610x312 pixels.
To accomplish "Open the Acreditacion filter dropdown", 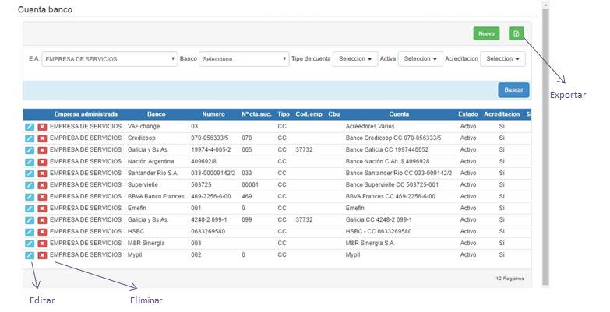I will pos(502,59).
